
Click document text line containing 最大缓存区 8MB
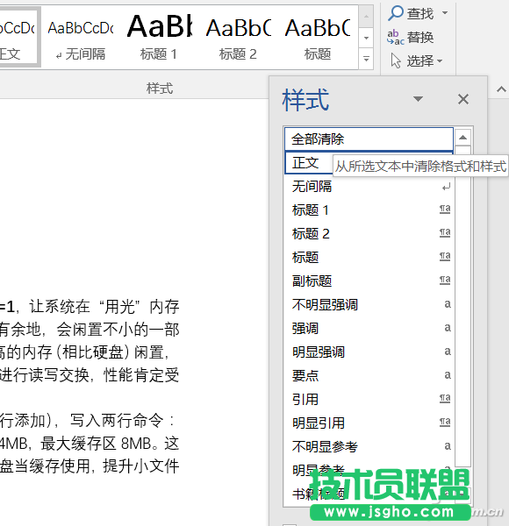tap(90, 444)
